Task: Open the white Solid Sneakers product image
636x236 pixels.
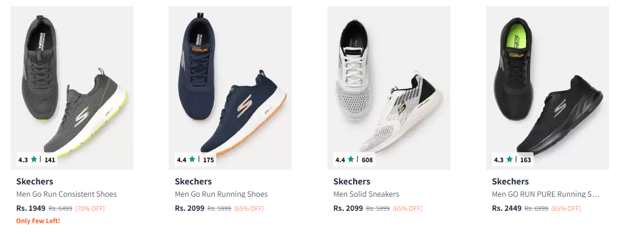Action: pos(389,88)
